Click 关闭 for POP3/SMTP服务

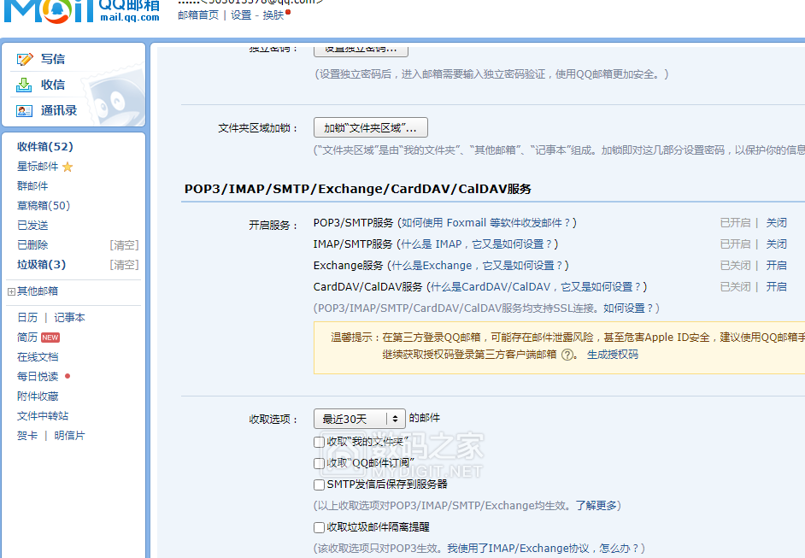(776, 223)
